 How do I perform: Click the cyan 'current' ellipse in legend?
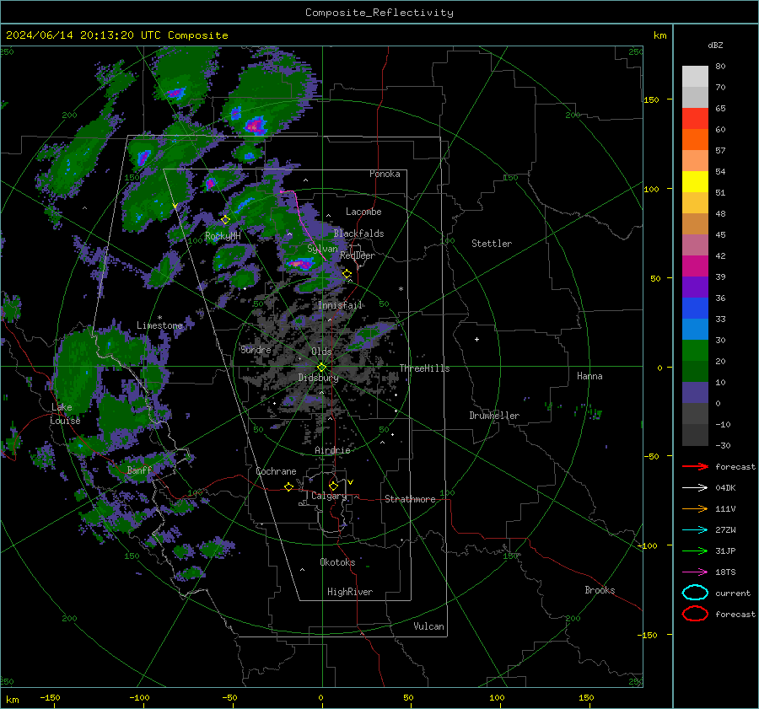[695, 593]
